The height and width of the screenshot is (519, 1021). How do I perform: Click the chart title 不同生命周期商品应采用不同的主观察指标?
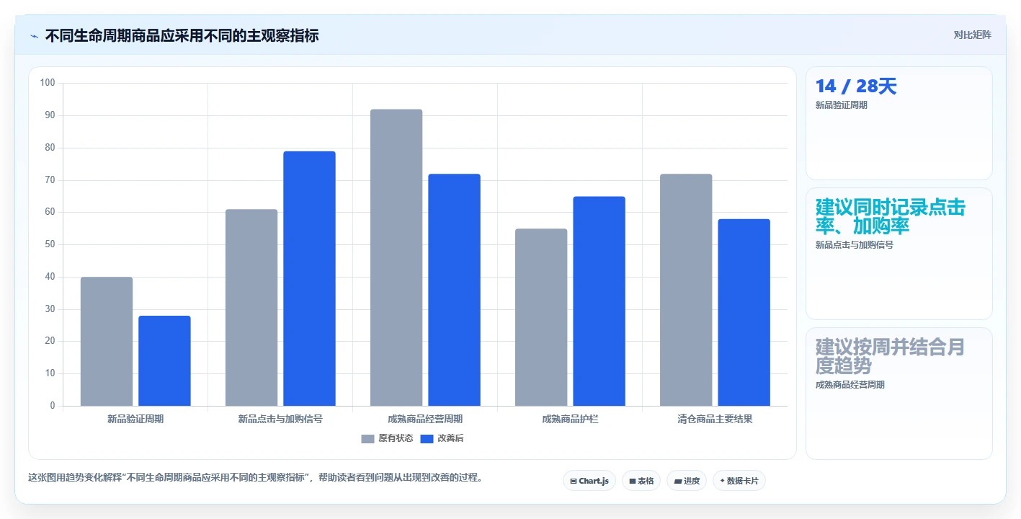(x=182, y=35)
